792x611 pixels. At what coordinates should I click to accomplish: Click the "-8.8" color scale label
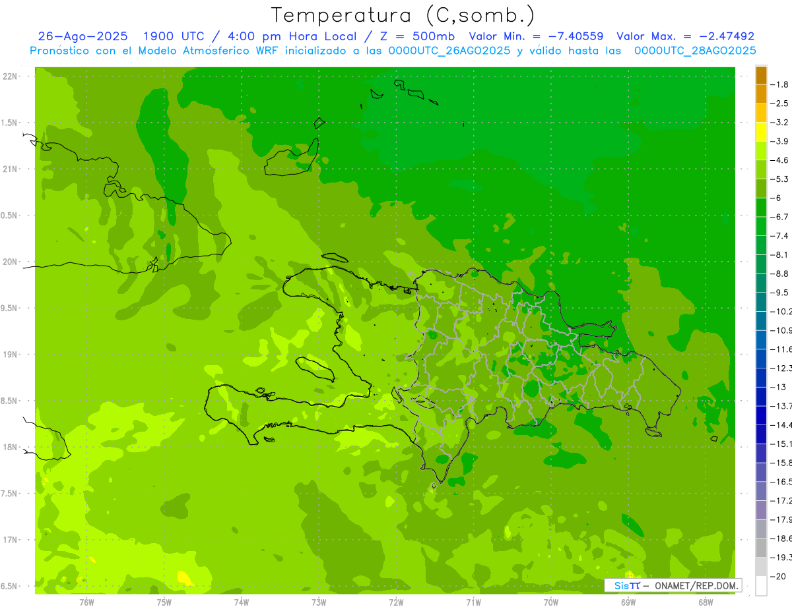(779, 274)
